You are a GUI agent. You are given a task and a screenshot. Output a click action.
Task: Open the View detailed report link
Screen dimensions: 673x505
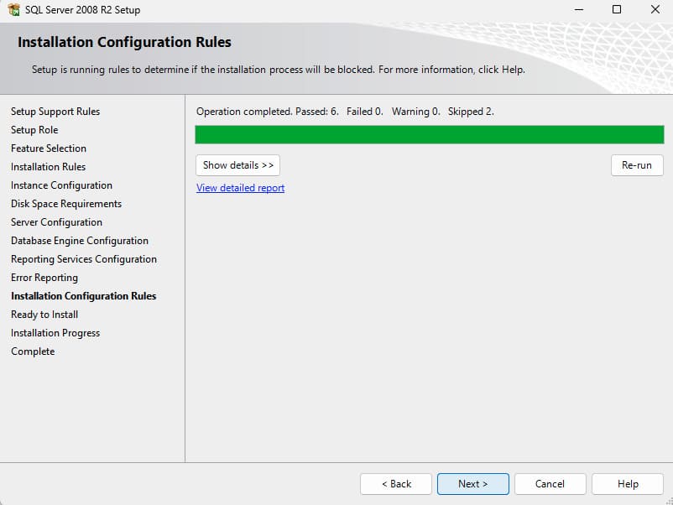click(x=240, y=188)
